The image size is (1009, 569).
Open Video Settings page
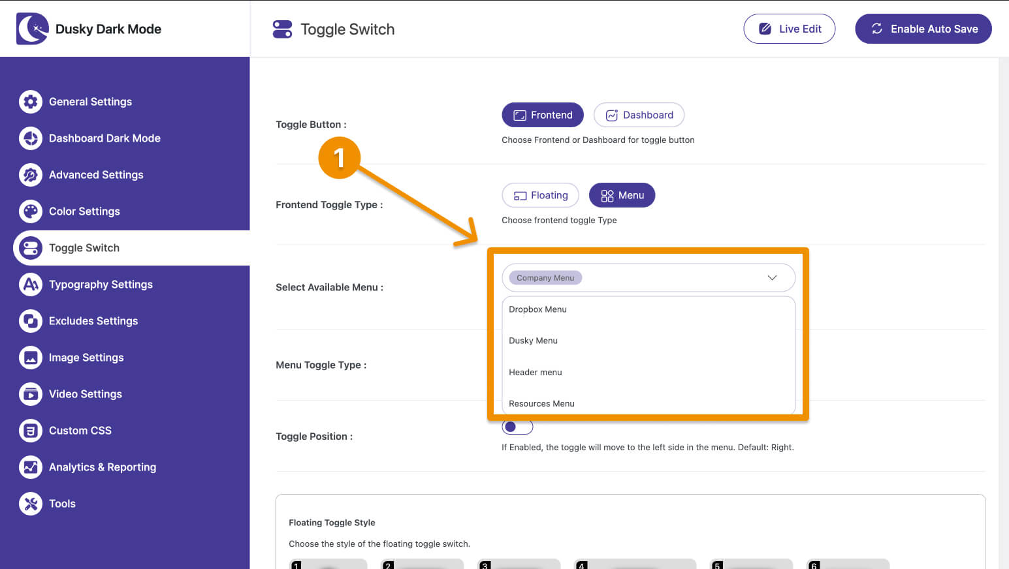[x=86, y=394]
